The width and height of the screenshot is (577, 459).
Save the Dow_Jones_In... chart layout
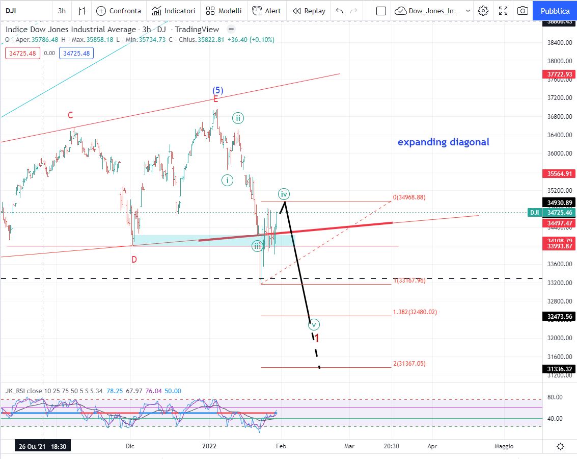tap(427, 11)
